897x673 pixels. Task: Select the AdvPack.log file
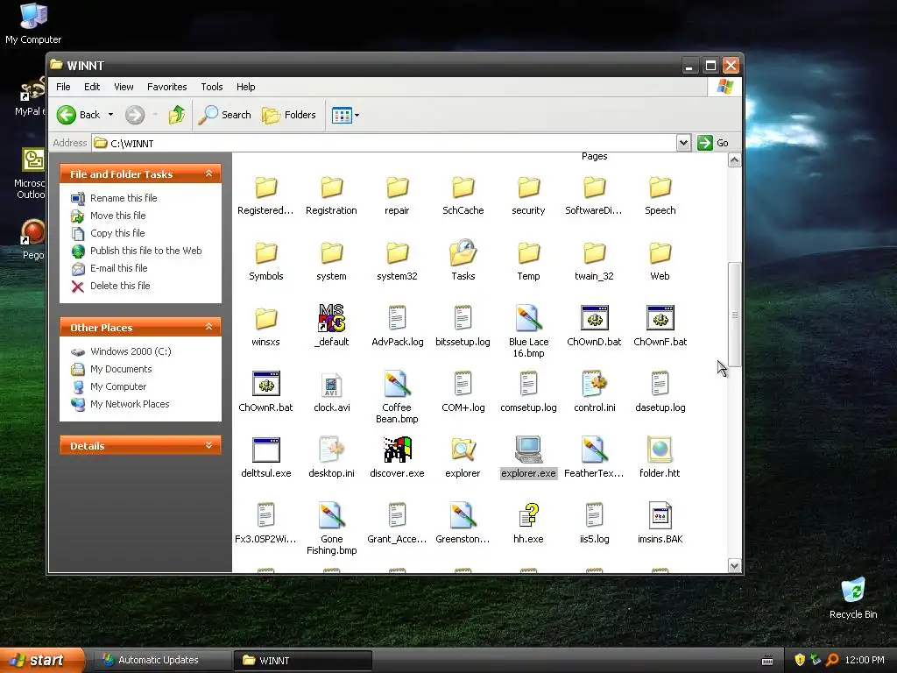pyautogui.click(x=397, y=319)
